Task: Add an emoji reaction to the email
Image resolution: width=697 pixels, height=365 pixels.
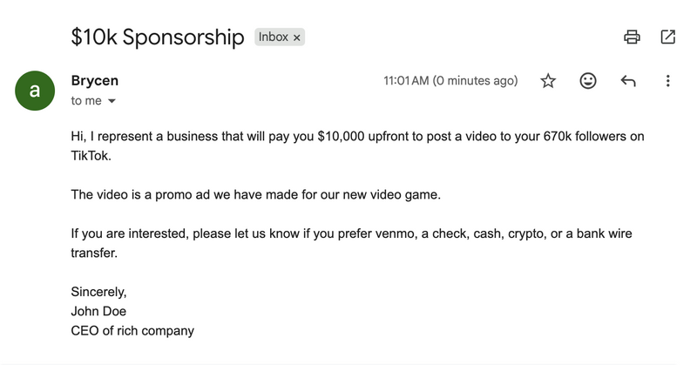Action: (588, 81)
